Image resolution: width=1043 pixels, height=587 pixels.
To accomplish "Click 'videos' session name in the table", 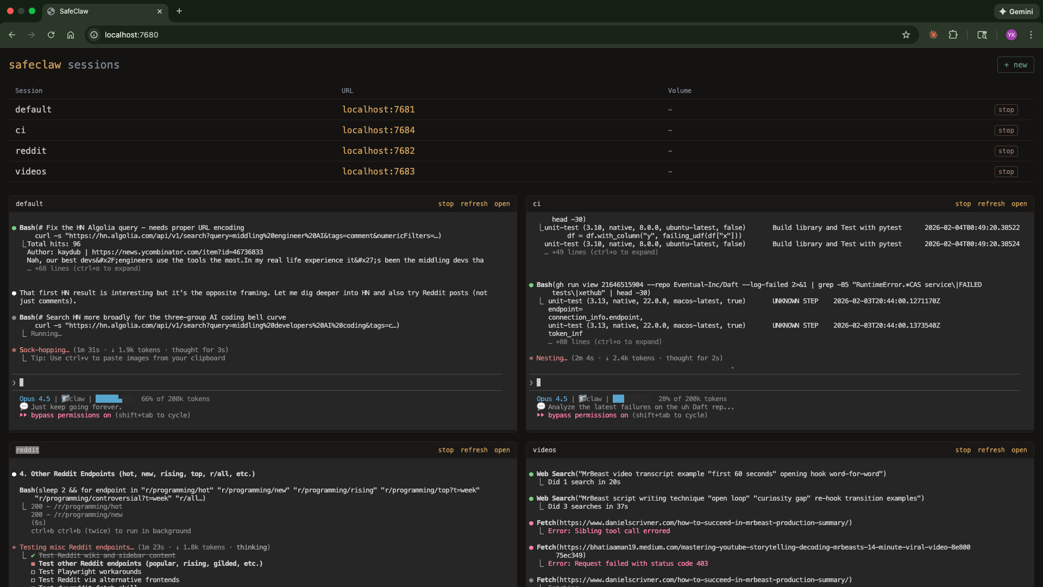I will 31,172.
